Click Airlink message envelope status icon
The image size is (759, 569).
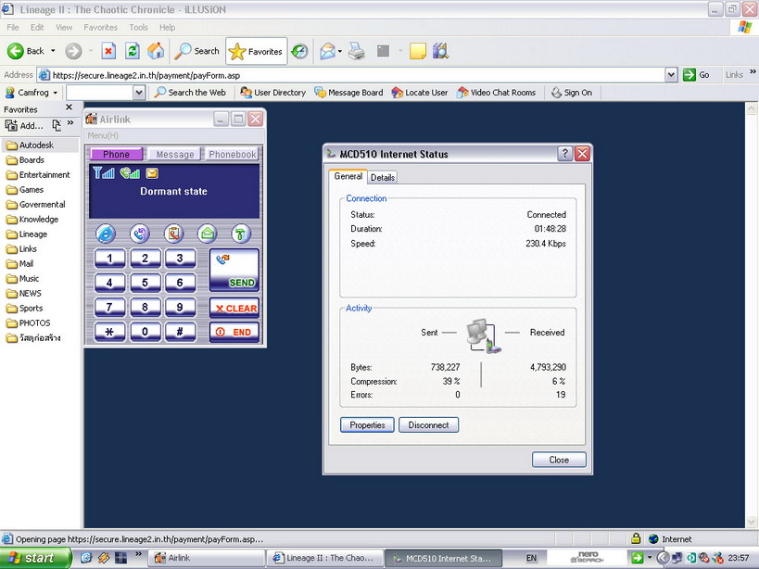[x=152, y=172]
